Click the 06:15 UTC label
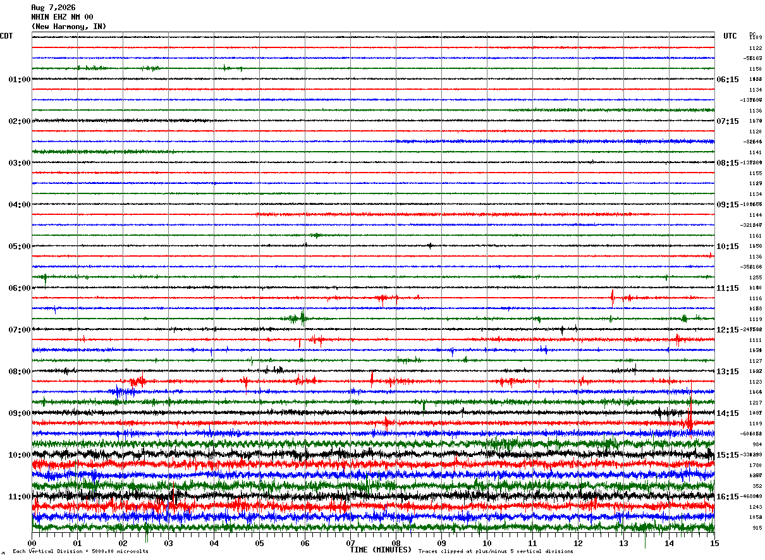The height and width of the screenshot is (560, 765). (x=728, y=80)
